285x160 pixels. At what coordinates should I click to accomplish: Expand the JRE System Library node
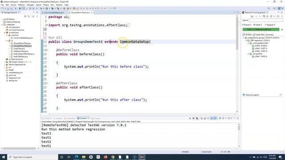4,62
